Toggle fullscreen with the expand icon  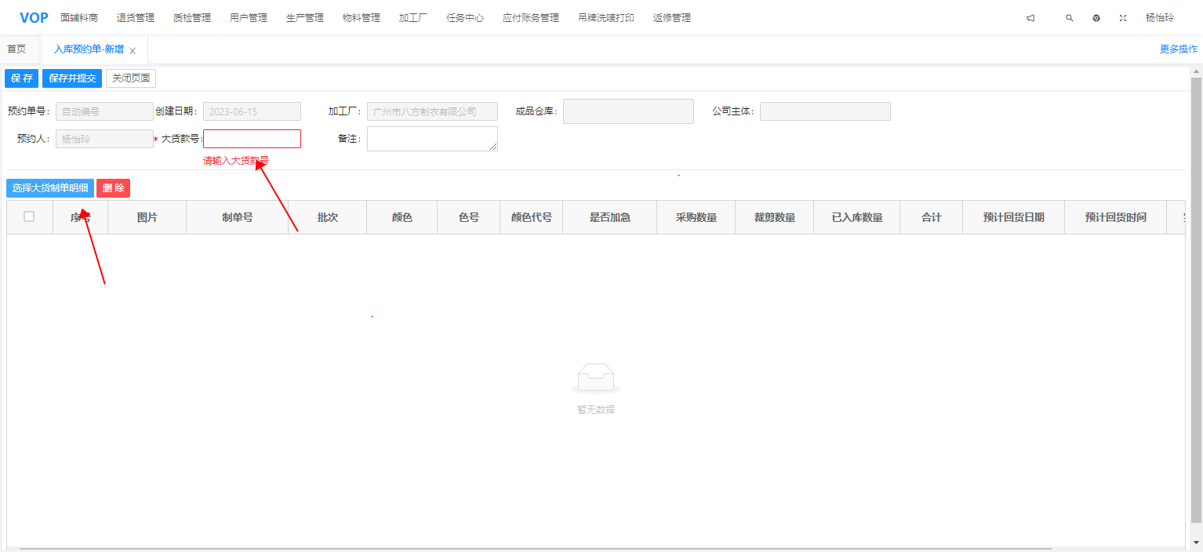(1123, 18)
